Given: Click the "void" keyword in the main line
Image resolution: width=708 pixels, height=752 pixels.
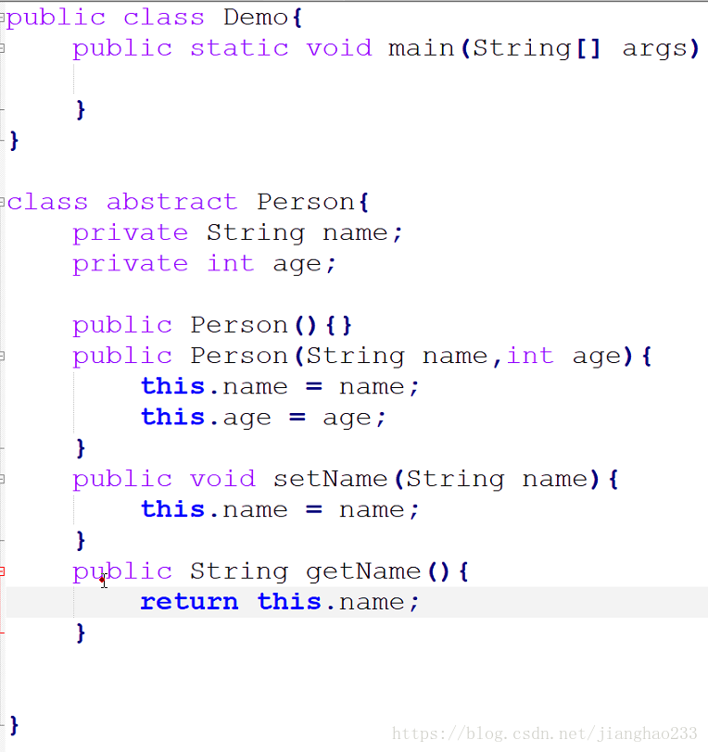Looking at the screenshot, I should coord(339,48).
